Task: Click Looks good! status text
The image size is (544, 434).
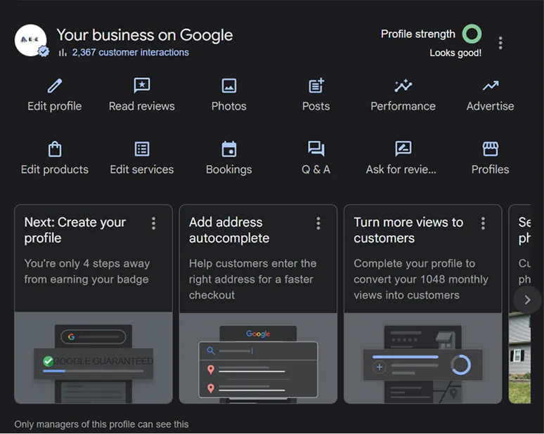Action: [455, 53]
